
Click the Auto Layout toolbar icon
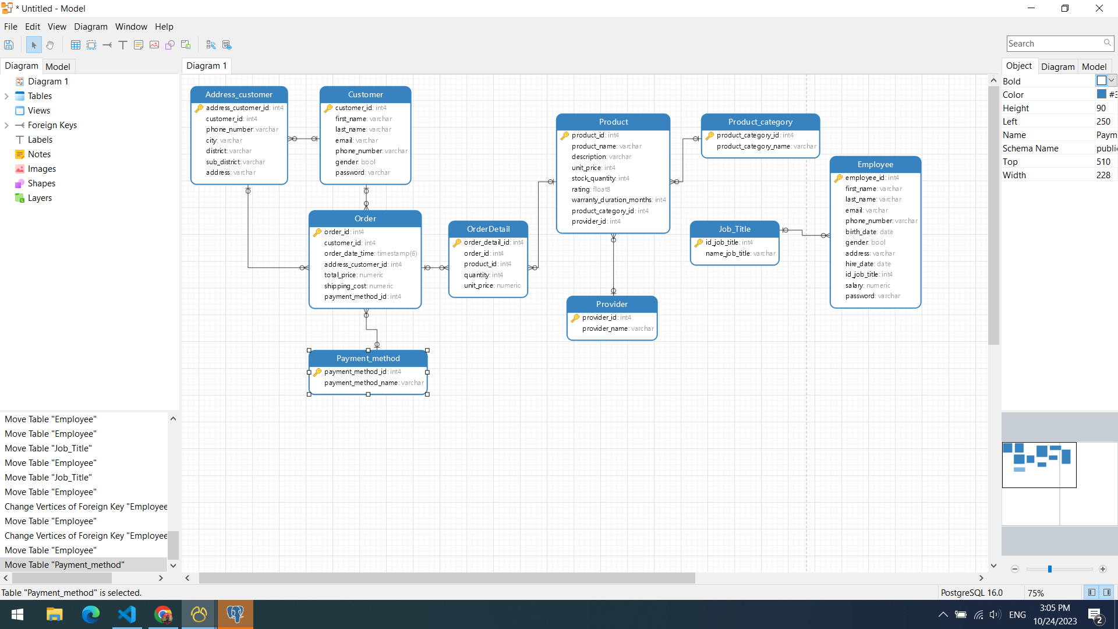pyautogui.click(x=211, y=45)
